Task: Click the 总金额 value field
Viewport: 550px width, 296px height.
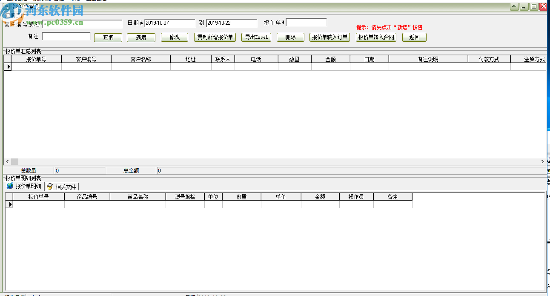Action: [x=351, y=170]
